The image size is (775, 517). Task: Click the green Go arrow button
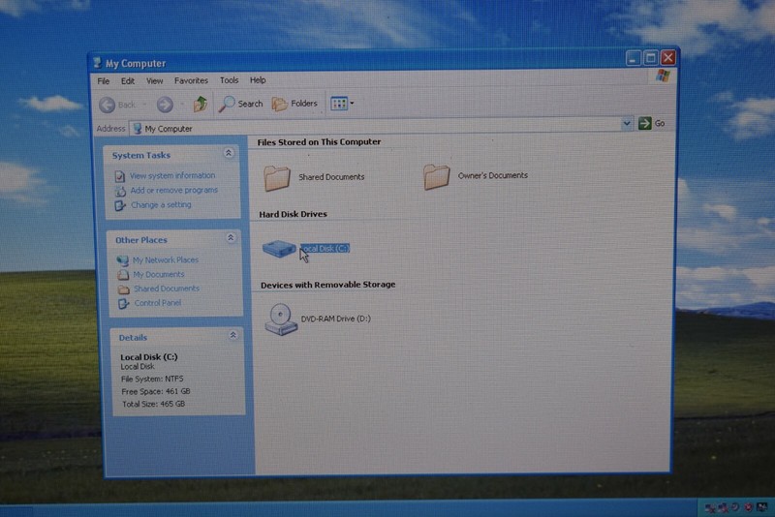[644, 123]
